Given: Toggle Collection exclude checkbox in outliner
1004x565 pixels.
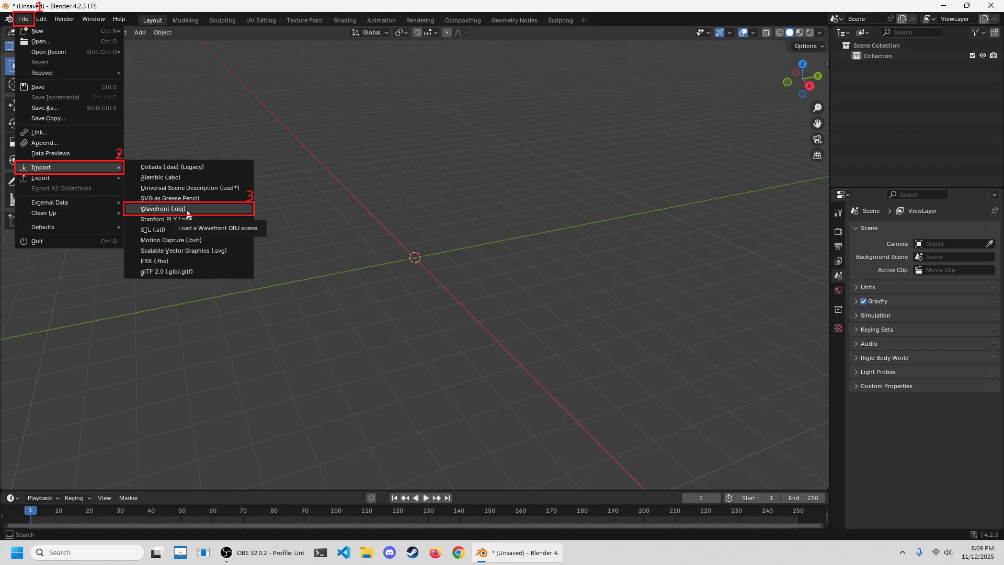Looking at the screenshot, I should (x=973, y=55).
